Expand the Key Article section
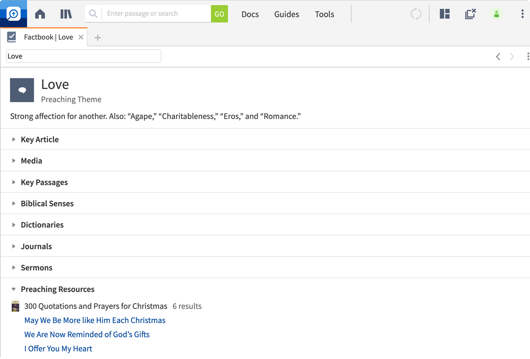Viewport: 530px width, 359px height. tap(39, 139)
